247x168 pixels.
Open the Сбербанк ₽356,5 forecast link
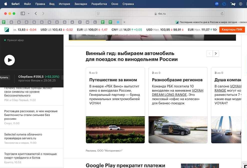[39, 78]
